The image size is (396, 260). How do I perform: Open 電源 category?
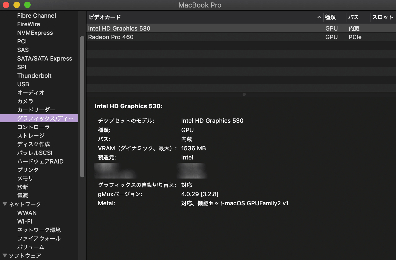(23, 196)
